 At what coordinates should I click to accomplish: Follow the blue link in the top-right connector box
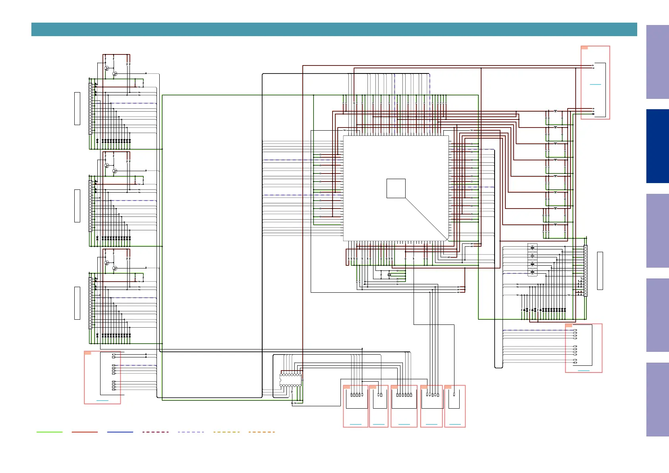point(596,84)
